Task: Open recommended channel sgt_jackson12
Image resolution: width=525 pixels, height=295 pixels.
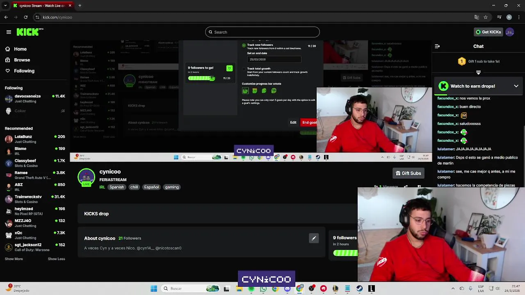Action: pyautogui.click(x=35, y=247)
